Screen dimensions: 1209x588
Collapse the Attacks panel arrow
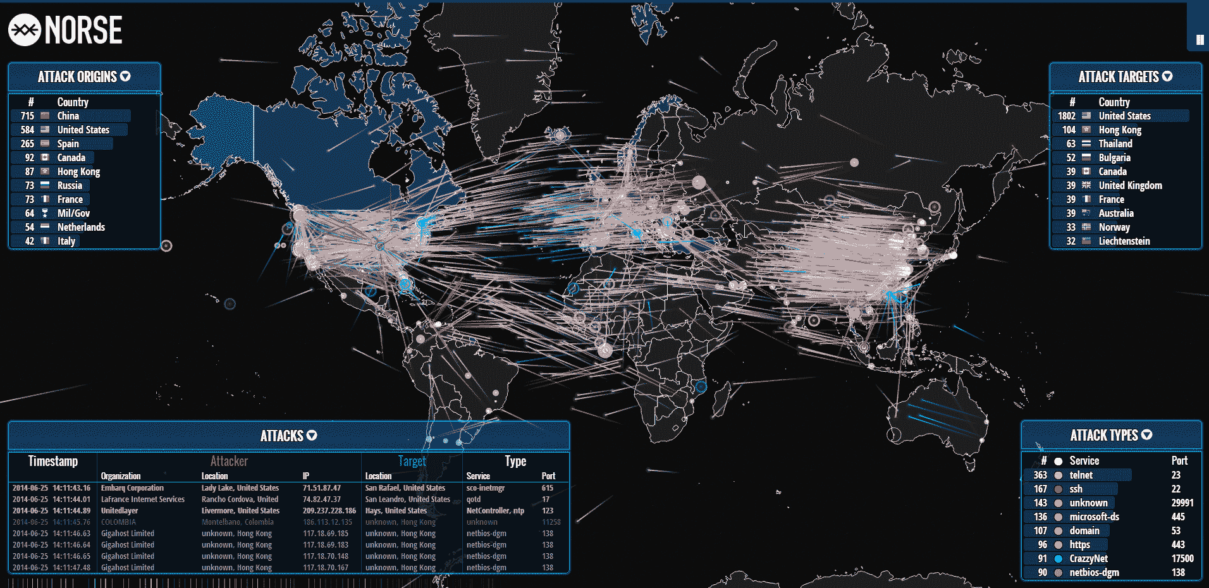(312, 436)
